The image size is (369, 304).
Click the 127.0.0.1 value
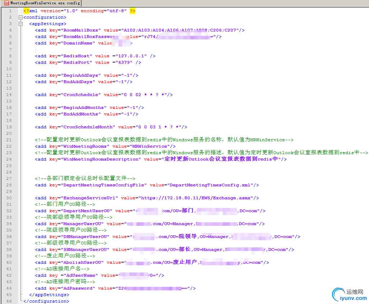[x=131, y=56]
